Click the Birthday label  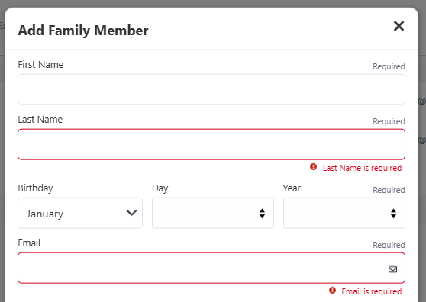click(35, 188)
